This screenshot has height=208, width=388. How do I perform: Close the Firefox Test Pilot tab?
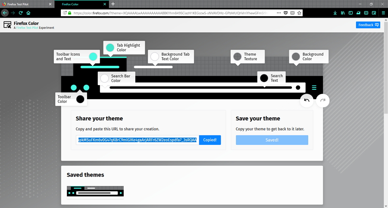pos(50,4)
